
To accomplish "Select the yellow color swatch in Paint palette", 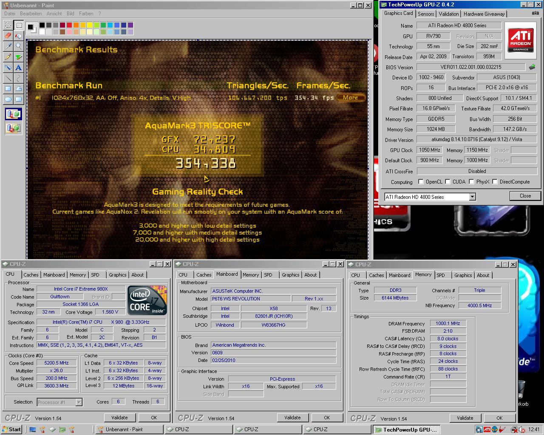I will click(90, 25).
